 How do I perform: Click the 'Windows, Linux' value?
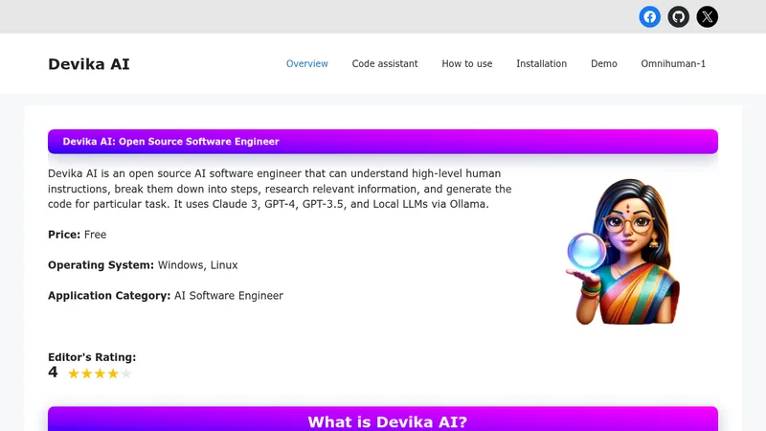[x=198, y=265]
